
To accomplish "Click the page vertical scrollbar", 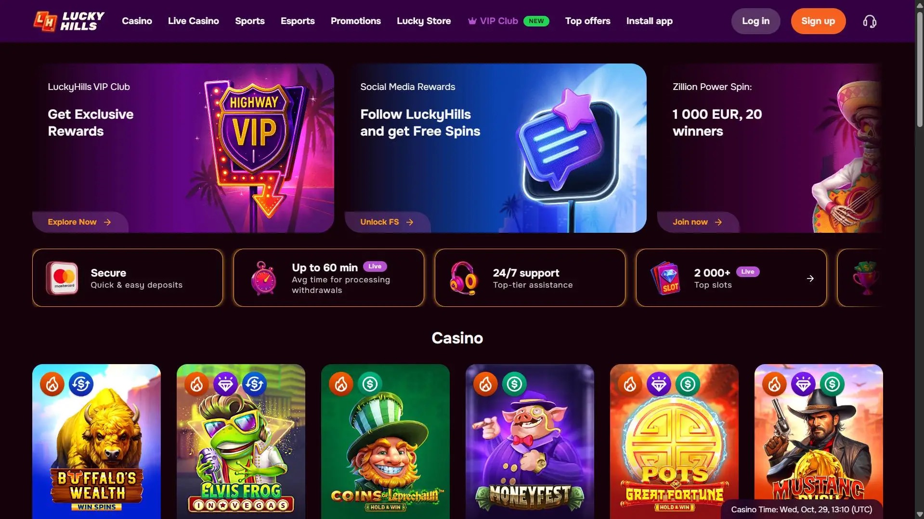I will click(x=919, y=72).
